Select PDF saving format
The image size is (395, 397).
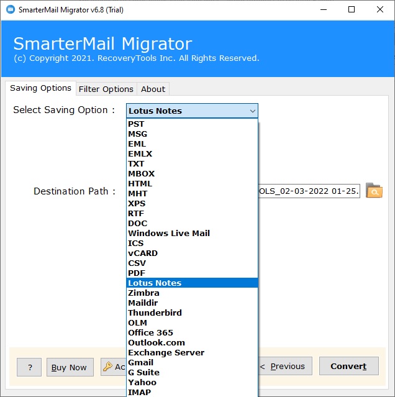192,273
